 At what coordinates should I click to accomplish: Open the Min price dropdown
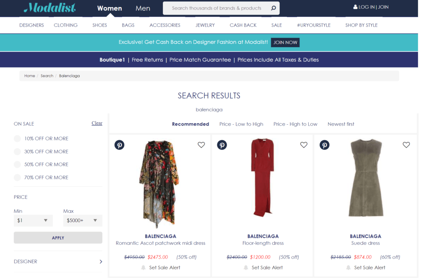click(x=33, y=221)
